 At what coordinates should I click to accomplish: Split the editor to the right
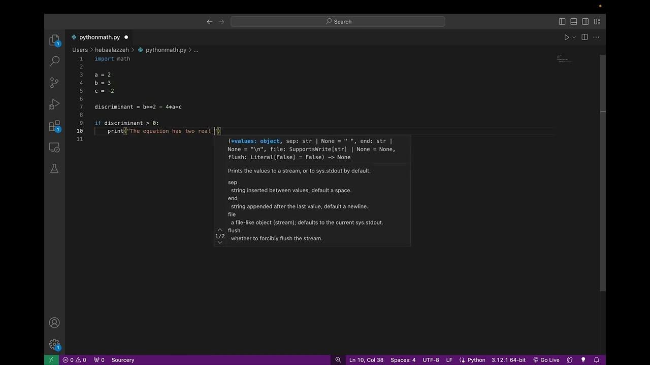pyautogui.click(x=584, y=37)
